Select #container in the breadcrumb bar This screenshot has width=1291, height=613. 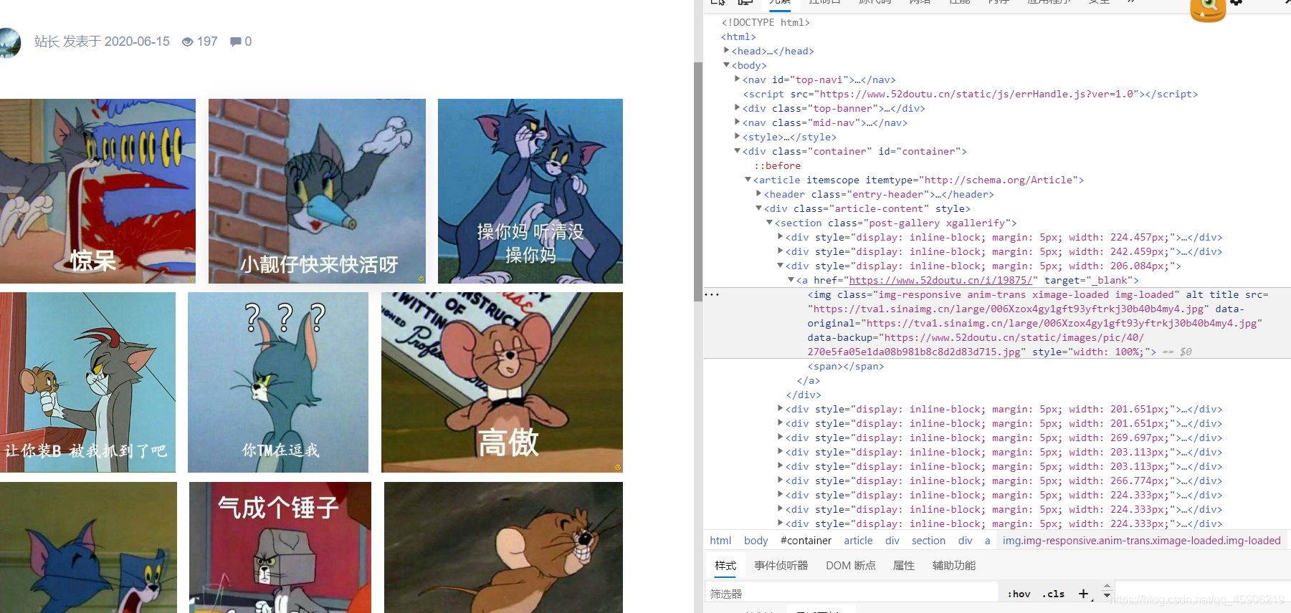806,541
